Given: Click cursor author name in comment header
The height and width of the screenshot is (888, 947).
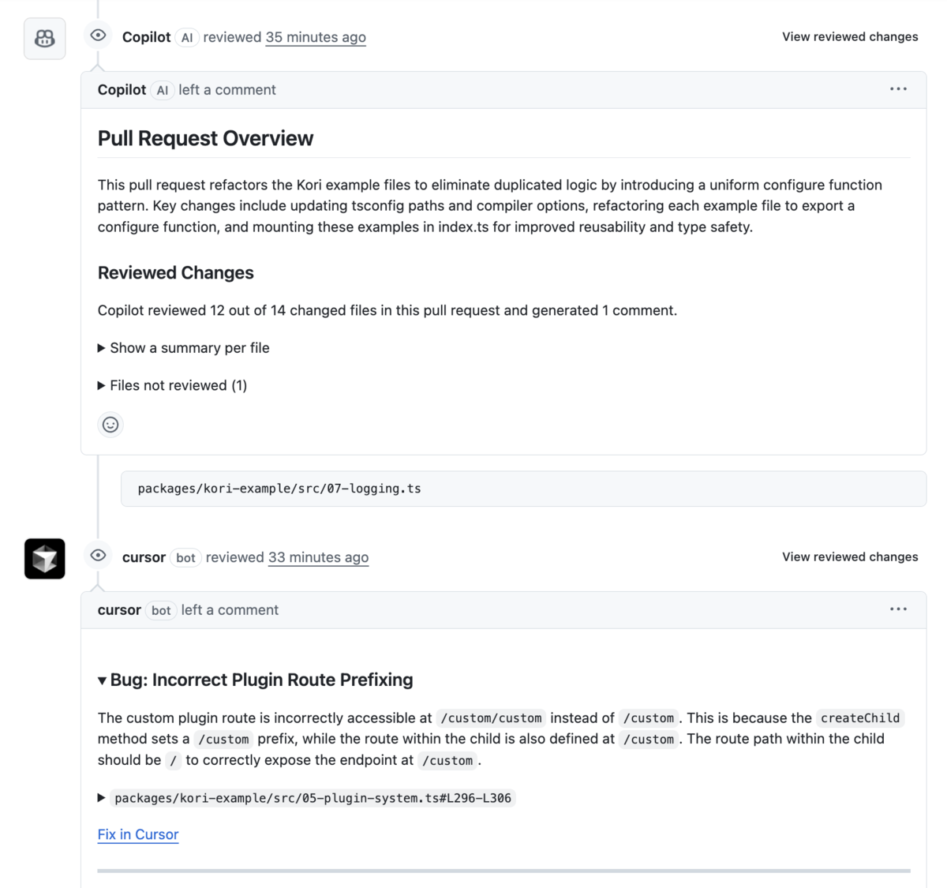Looking at the screenshot, I should (119, 610).
